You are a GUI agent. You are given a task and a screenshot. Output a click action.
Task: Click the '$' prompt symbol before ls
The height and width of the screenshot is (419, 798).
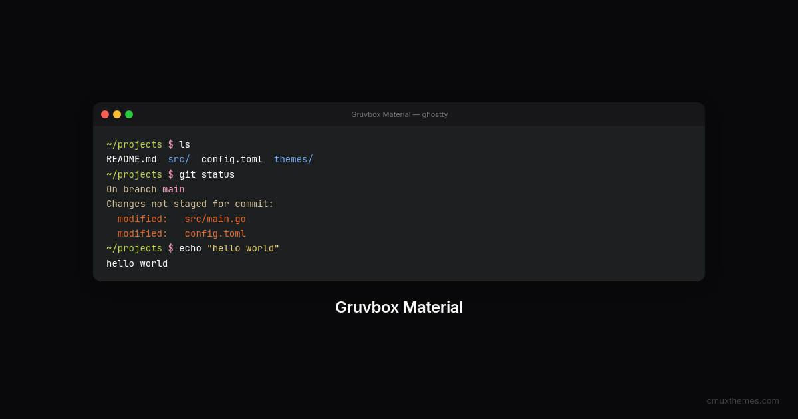click(171, 144)
